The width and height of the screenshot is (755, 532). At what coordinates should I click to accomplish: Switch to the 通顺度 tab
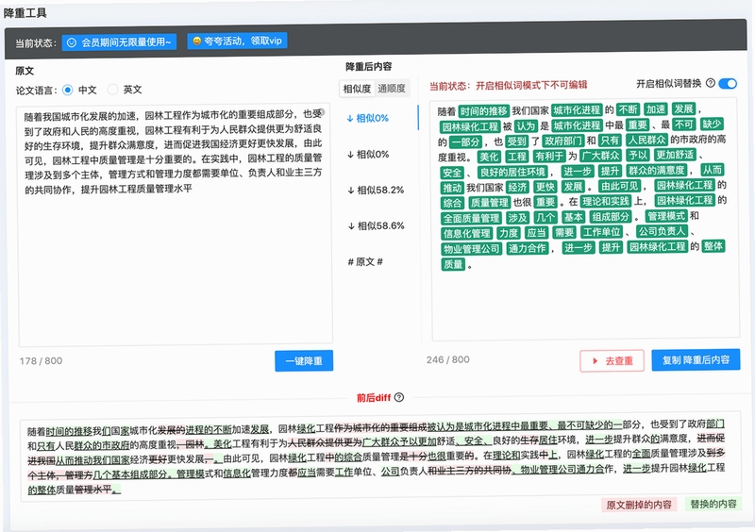392,89
